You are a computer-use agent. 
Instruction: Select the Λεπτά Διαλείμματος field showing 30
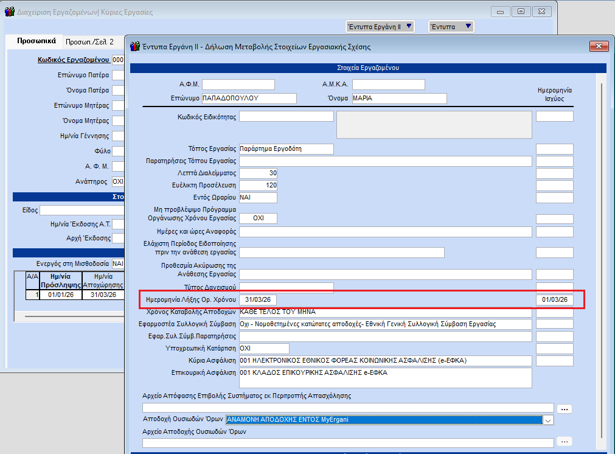[x=258, y=173]
